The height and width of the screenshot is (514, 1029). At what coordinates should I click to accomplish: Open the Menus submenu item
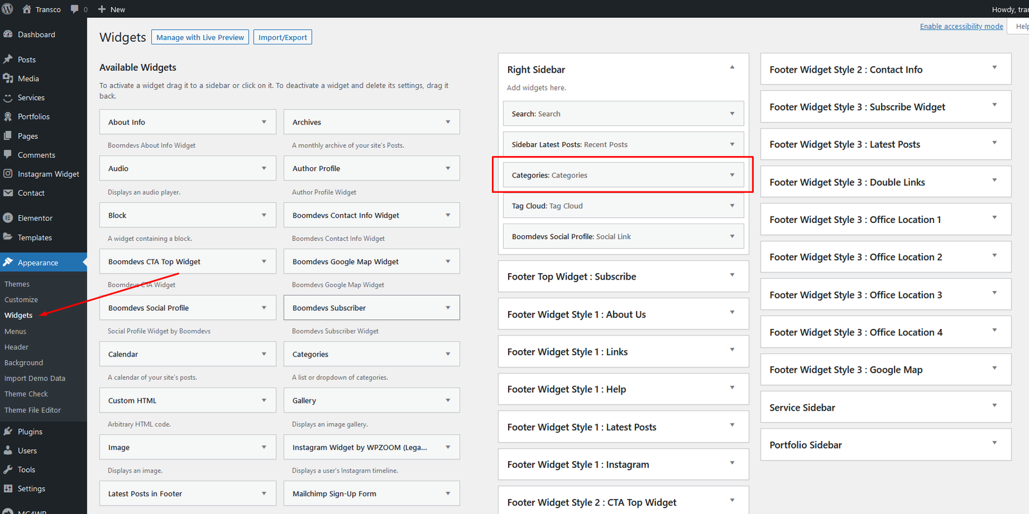pos(15,332)
